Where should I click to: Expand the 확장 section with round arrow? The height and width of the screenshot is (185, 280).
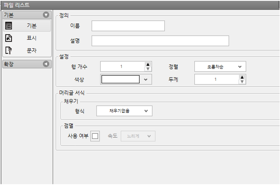(x=46, y=64)
